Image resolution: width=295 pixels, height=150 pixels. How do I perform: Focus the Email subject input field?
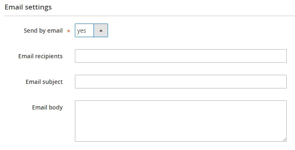point(181,81)
